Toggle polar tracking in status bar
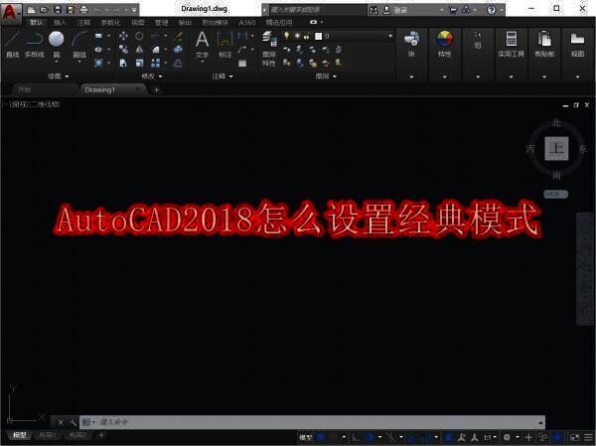This screenshot has width=596, height=446. click(x=370, y=437)
